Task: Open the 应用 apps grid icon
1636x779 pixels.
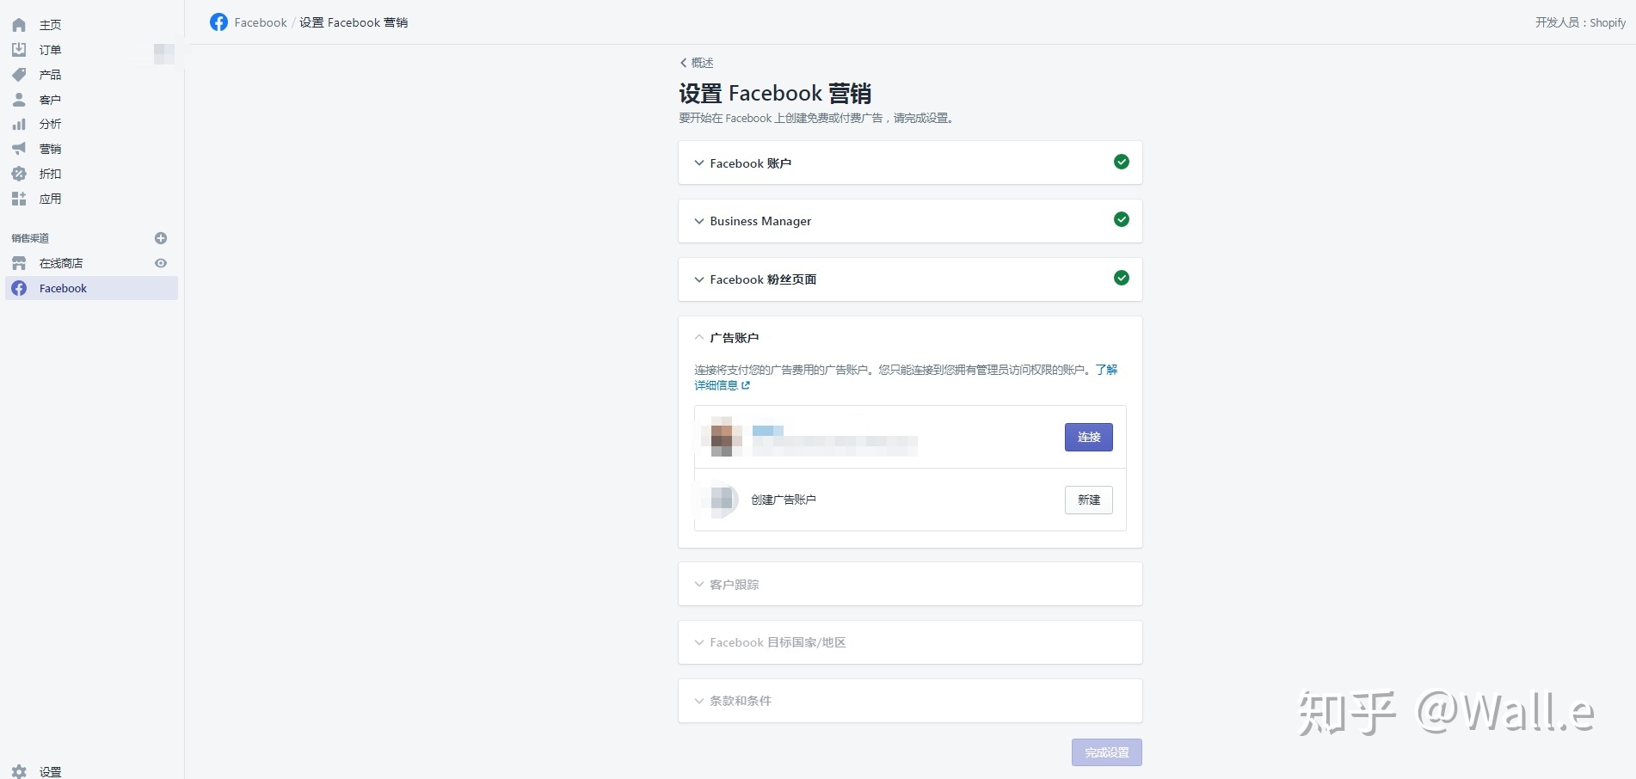Action: [x=19, y=199]
